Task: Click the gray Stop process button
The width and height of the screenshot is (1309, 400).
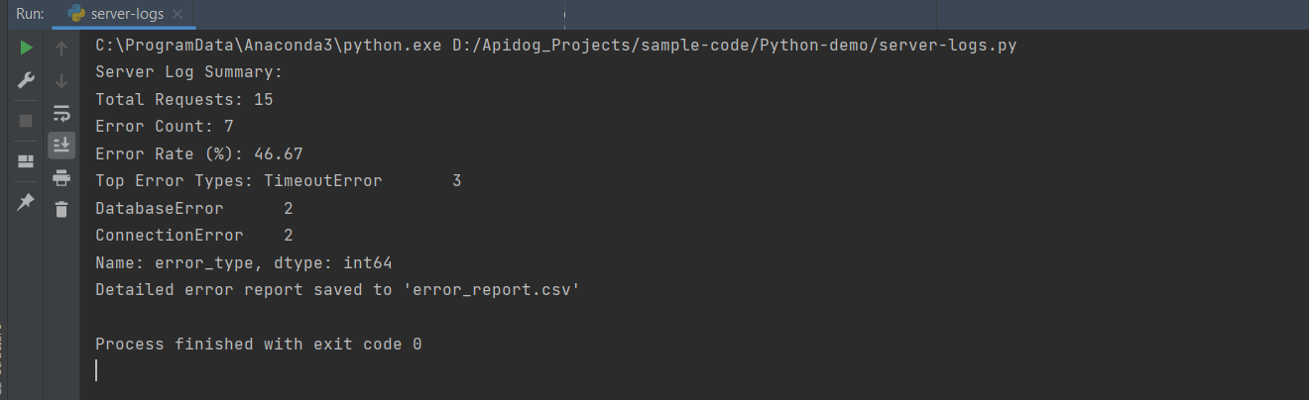Action: click(x=26, y=120)
